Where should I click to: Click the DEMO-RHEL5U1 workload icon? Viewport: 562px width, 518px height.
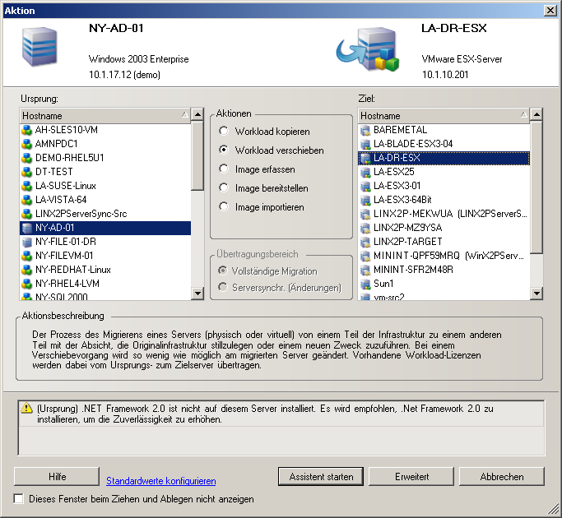click(27, 158)
